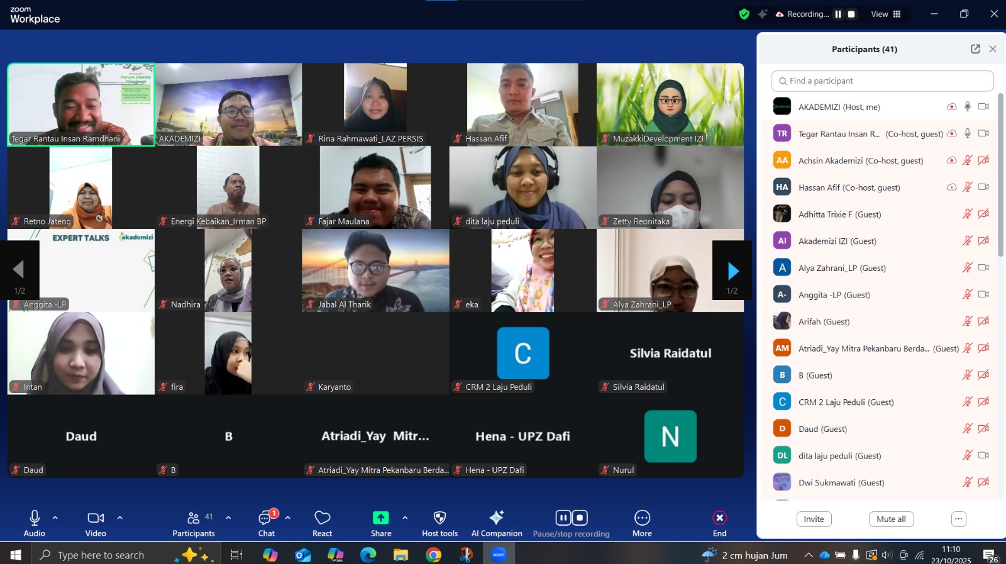
Task: Open the participants panel ellipsis menu
Action: (x=958, y=519)
